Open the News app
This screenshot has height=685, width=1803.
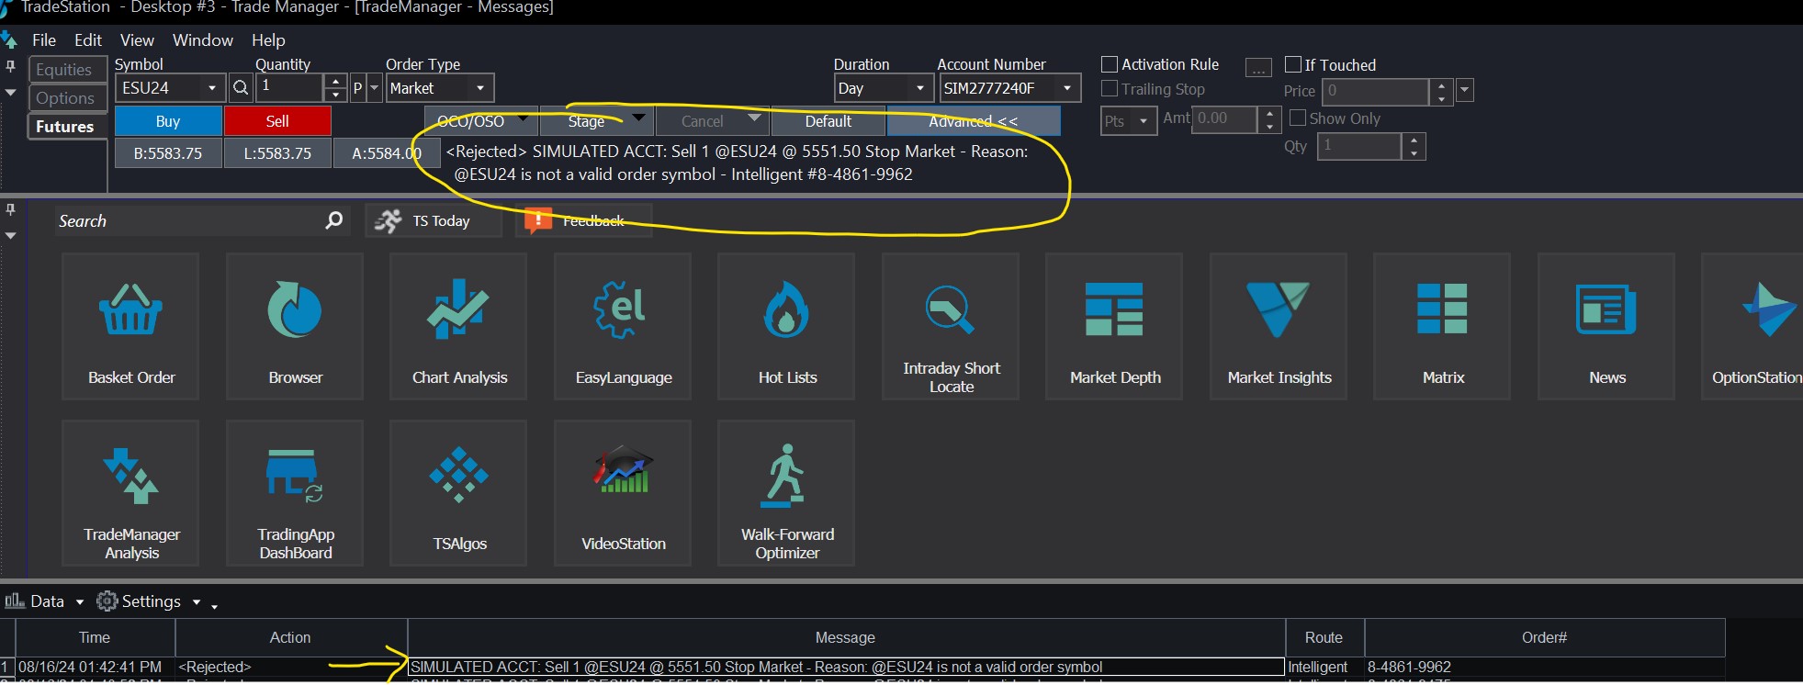point(1606,327)
